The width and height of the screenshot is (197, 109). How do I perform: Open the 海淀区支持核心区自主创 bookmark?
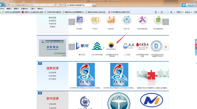coord(96,12)
